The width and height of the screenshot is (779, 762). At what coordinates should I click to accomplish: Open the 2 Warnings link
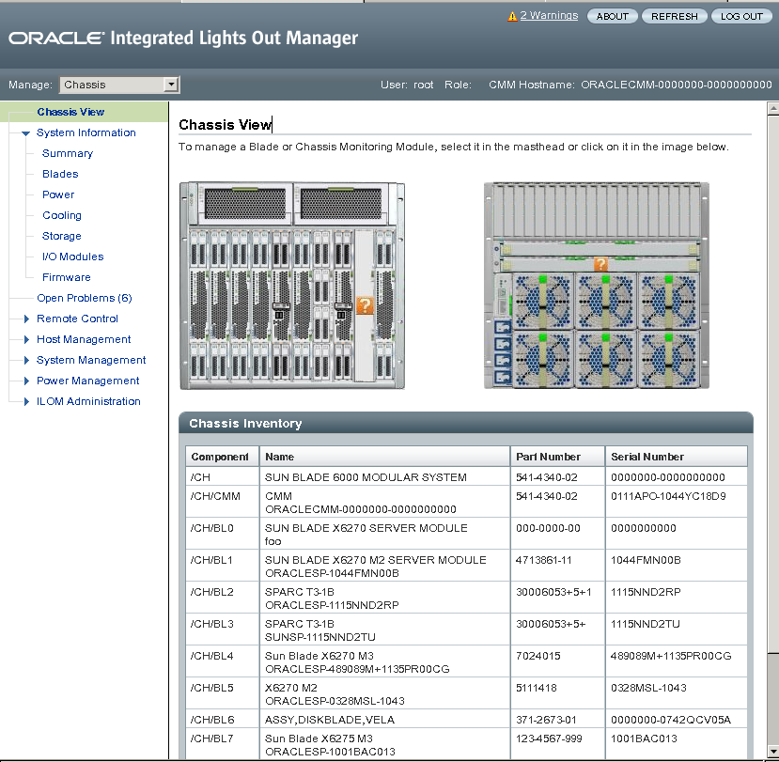point(549,16)
